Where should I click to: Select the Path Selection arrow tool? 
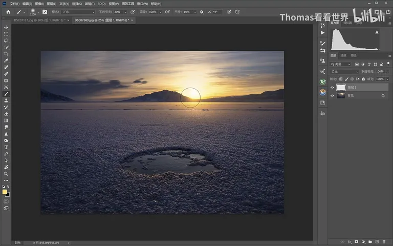point(6,160)
